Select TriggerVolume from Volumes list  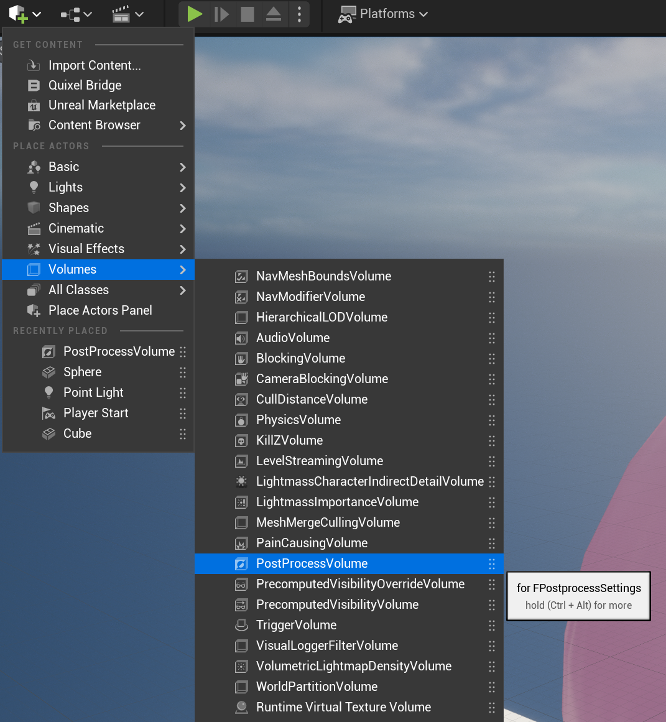coord(296,625)
